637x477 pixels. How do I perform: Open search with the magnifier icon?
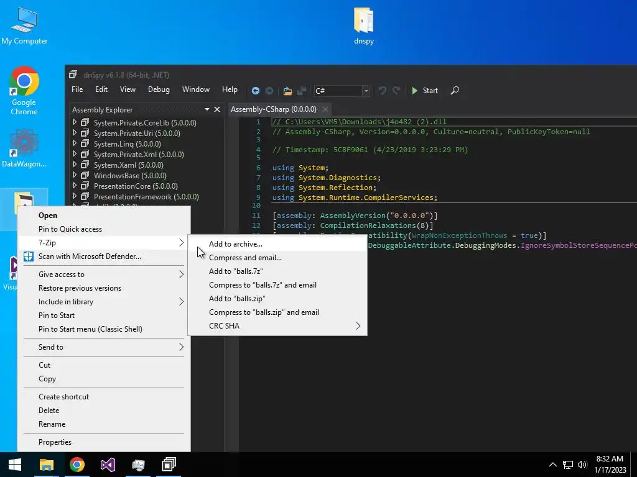click(x=455, y=90)
